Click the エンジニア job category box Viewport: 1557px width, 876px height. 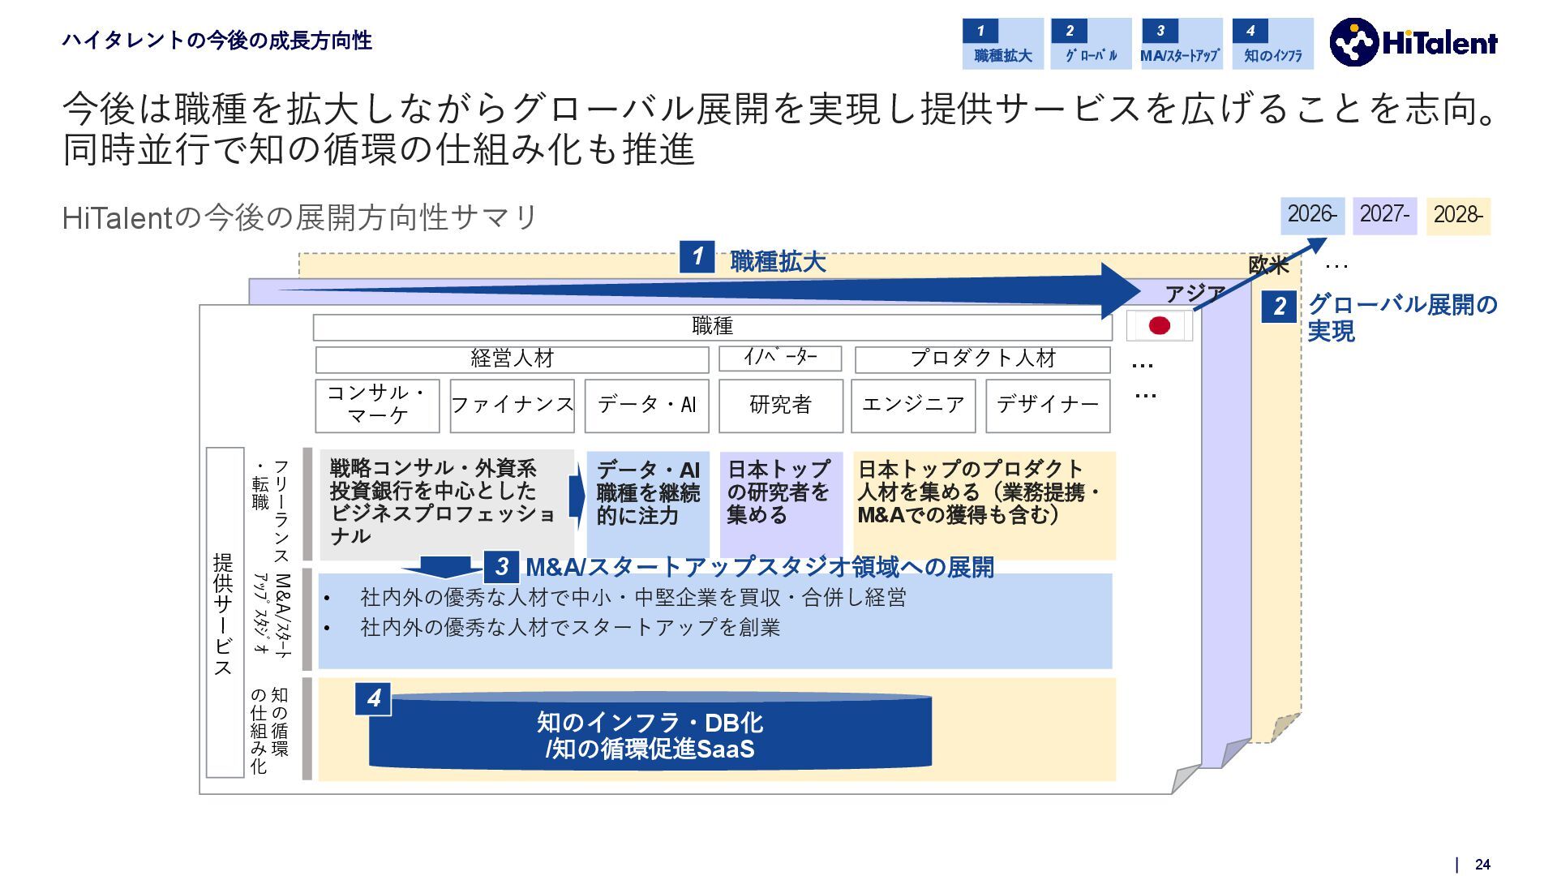point(913,405)
